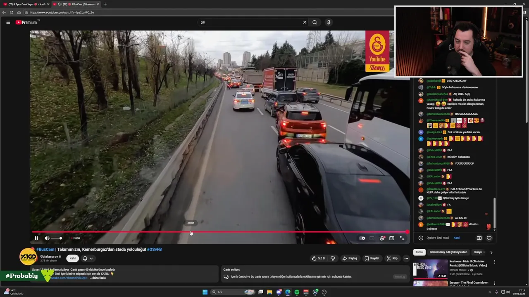Open Europe - The Final Countdown video
This screenshot has height=297, width=529.
(x=469, y=283)
